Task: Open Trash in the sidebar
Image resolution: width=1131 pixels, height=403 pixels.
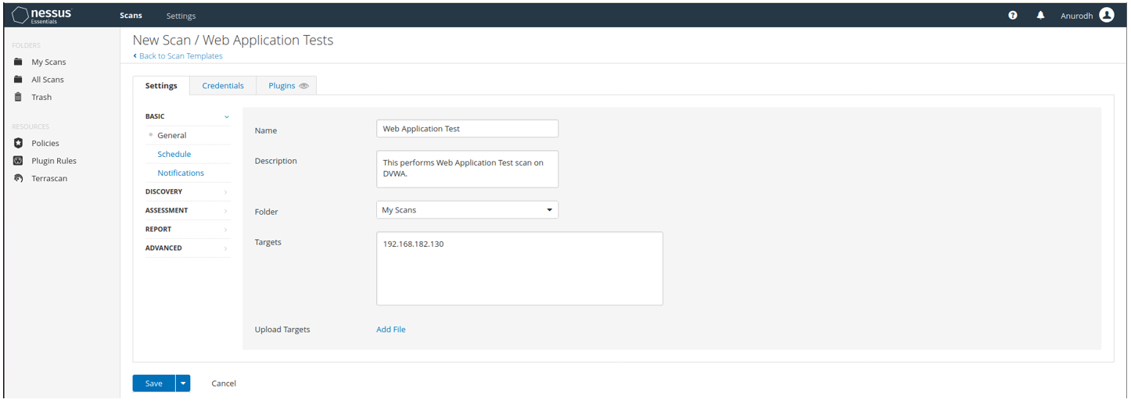Action: (x=41, y=98)
